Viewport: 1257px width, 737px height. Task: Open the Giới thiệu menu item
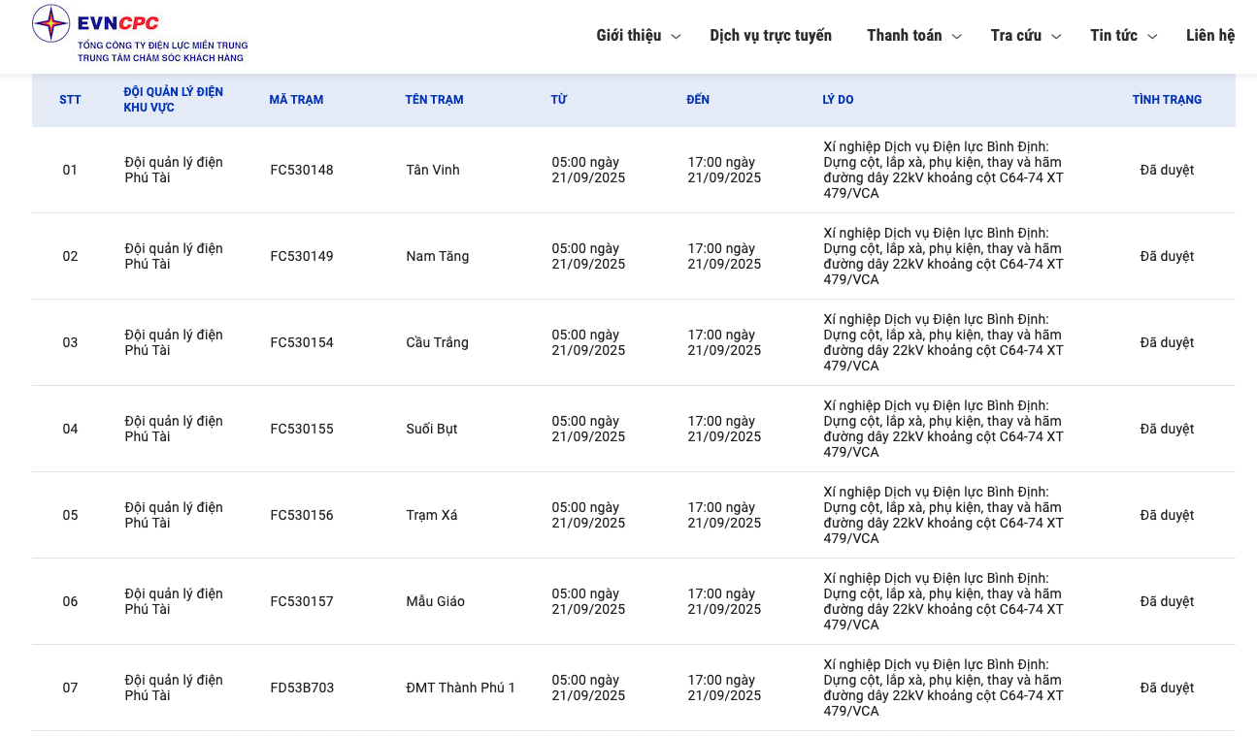[628, 36]
